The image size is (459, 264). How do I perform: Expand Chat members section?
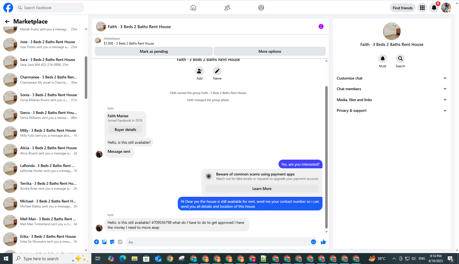[392, 89]
